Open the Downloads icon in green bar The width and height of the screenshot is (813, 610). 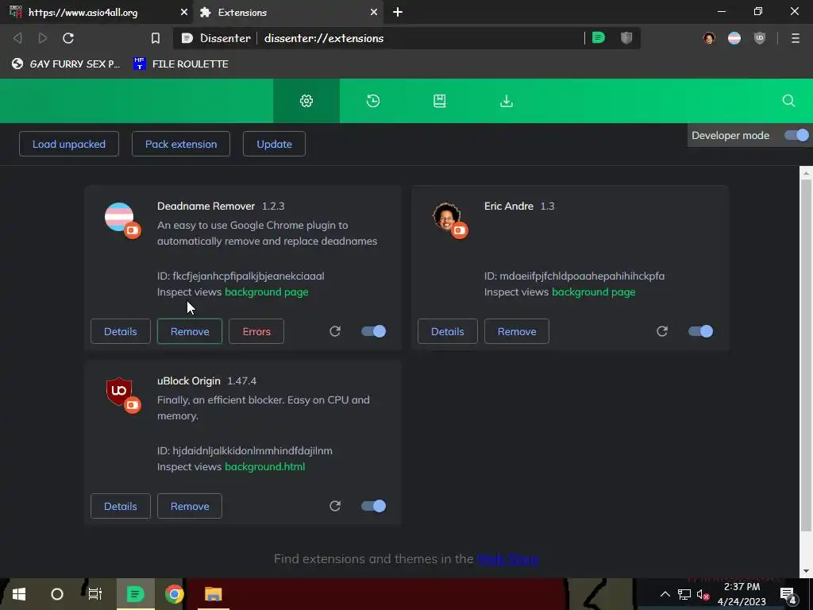[507, 101]
